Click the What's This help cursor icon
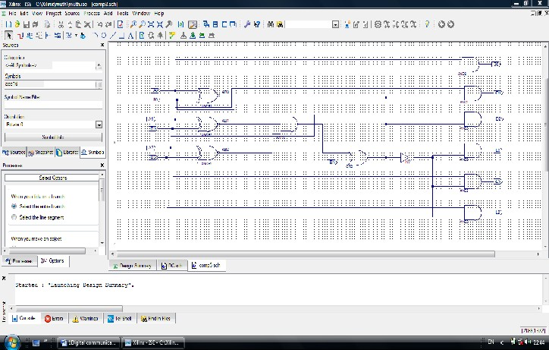The image size is (549, 350). 257,24
